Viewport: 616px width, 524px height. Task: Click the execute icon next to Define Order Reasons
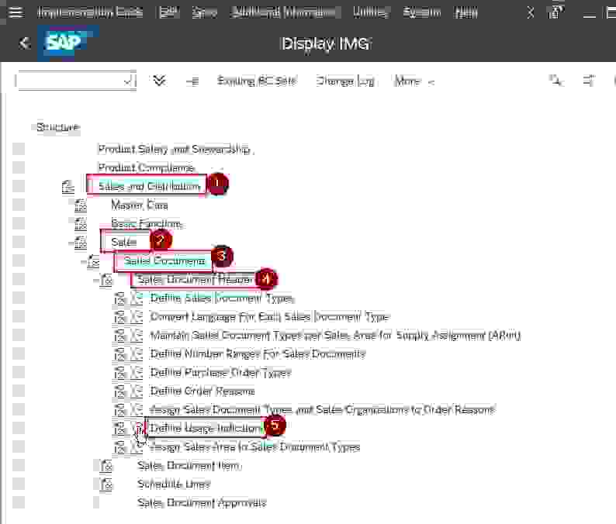(137, 391)
